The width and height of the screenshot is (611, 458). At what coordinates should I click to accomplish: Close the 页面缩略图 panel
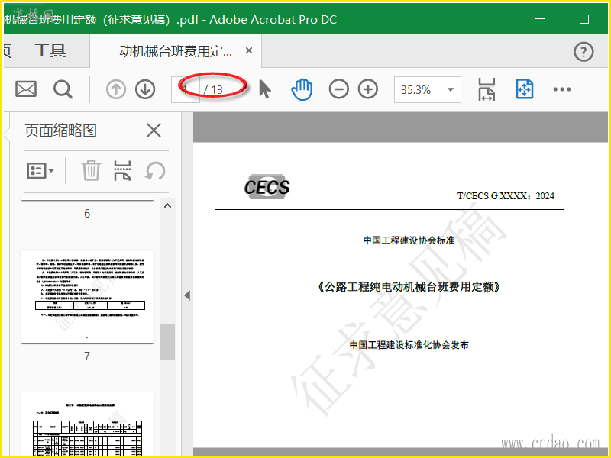[154, 131]
